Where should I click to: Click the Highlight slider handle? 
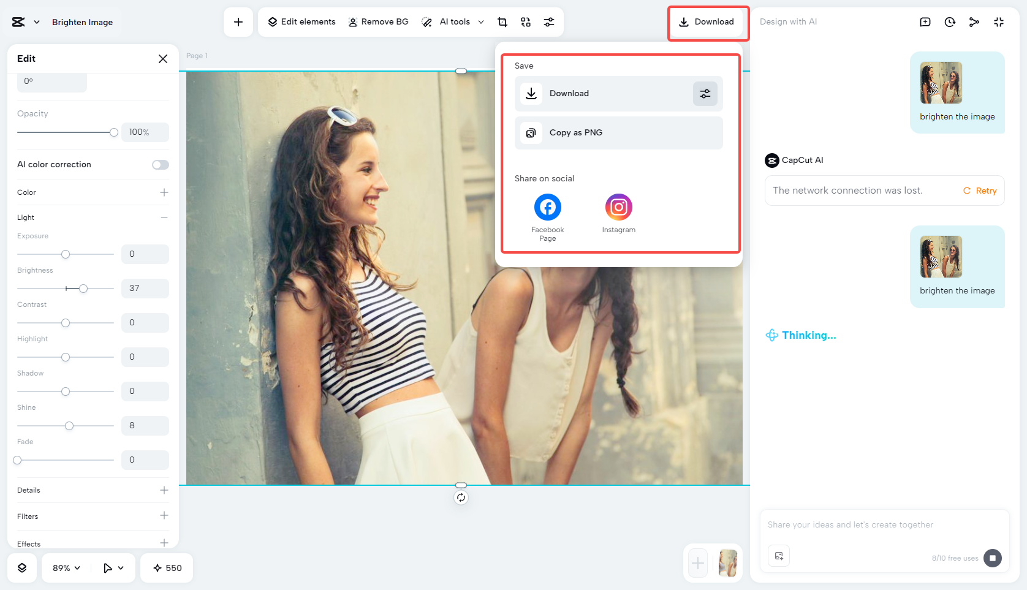(x=66, y=357)
